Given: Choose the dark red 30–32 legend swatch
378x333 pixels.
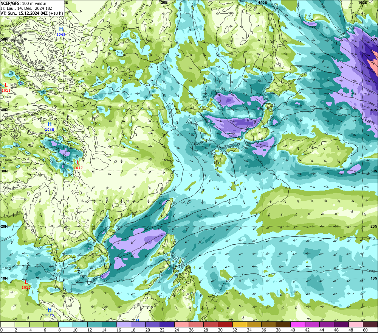Looking at the screenshot, I should pos(225,324).
